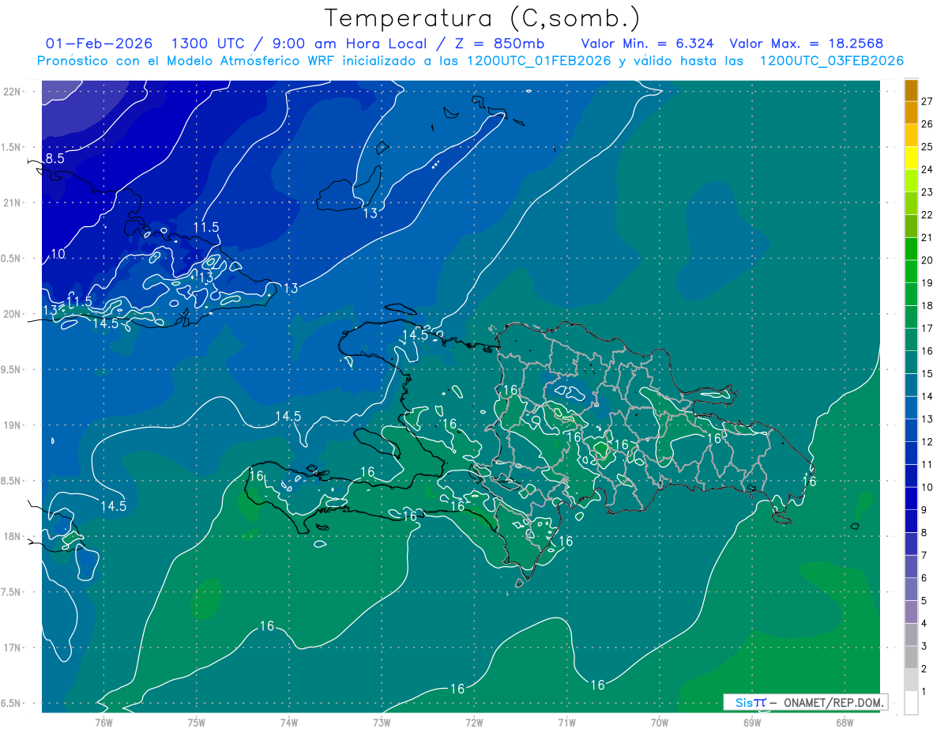Click the "Valor Max. = 18.2568" text
The width and height of the screenshot is (948, 733).
[x=807, y=43]
